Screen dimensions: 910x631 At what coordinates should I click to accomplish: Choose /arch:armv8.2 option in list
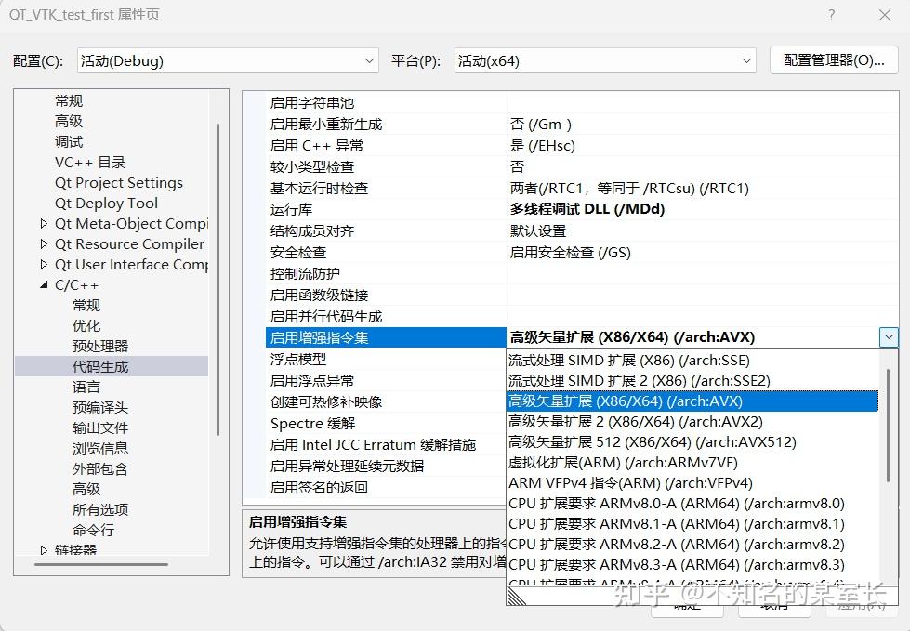click(x=692, y=545)
